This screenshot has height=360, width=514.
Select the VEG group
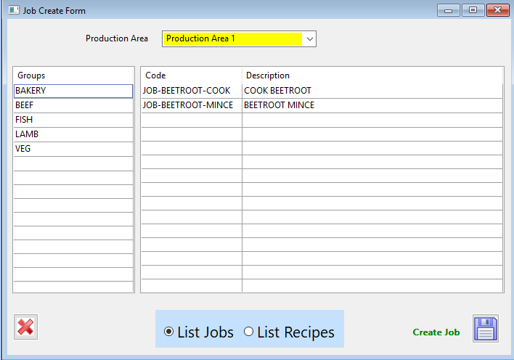(x=73, y=149)
